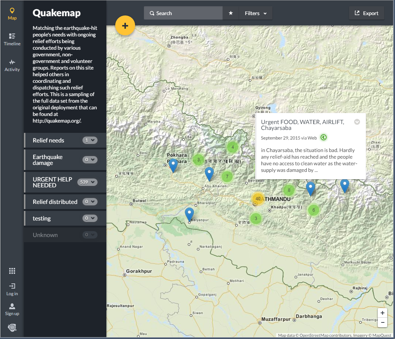Click the popup post description text

(309, 160)
